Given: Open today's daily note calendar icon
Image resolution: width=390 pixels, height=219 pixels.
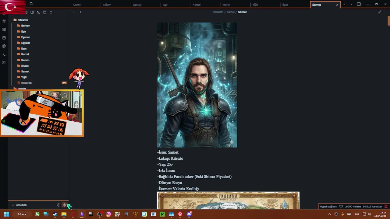Looking at the screenshot, I should pyautogui.click(x=4, y=38).
